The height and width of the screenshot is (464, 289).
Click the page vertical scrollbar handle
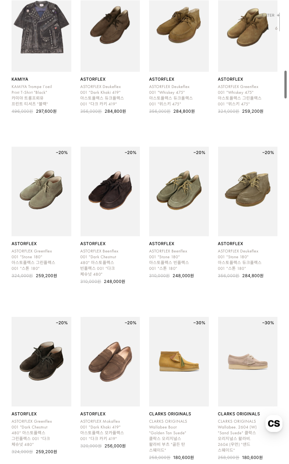[286, 84]
